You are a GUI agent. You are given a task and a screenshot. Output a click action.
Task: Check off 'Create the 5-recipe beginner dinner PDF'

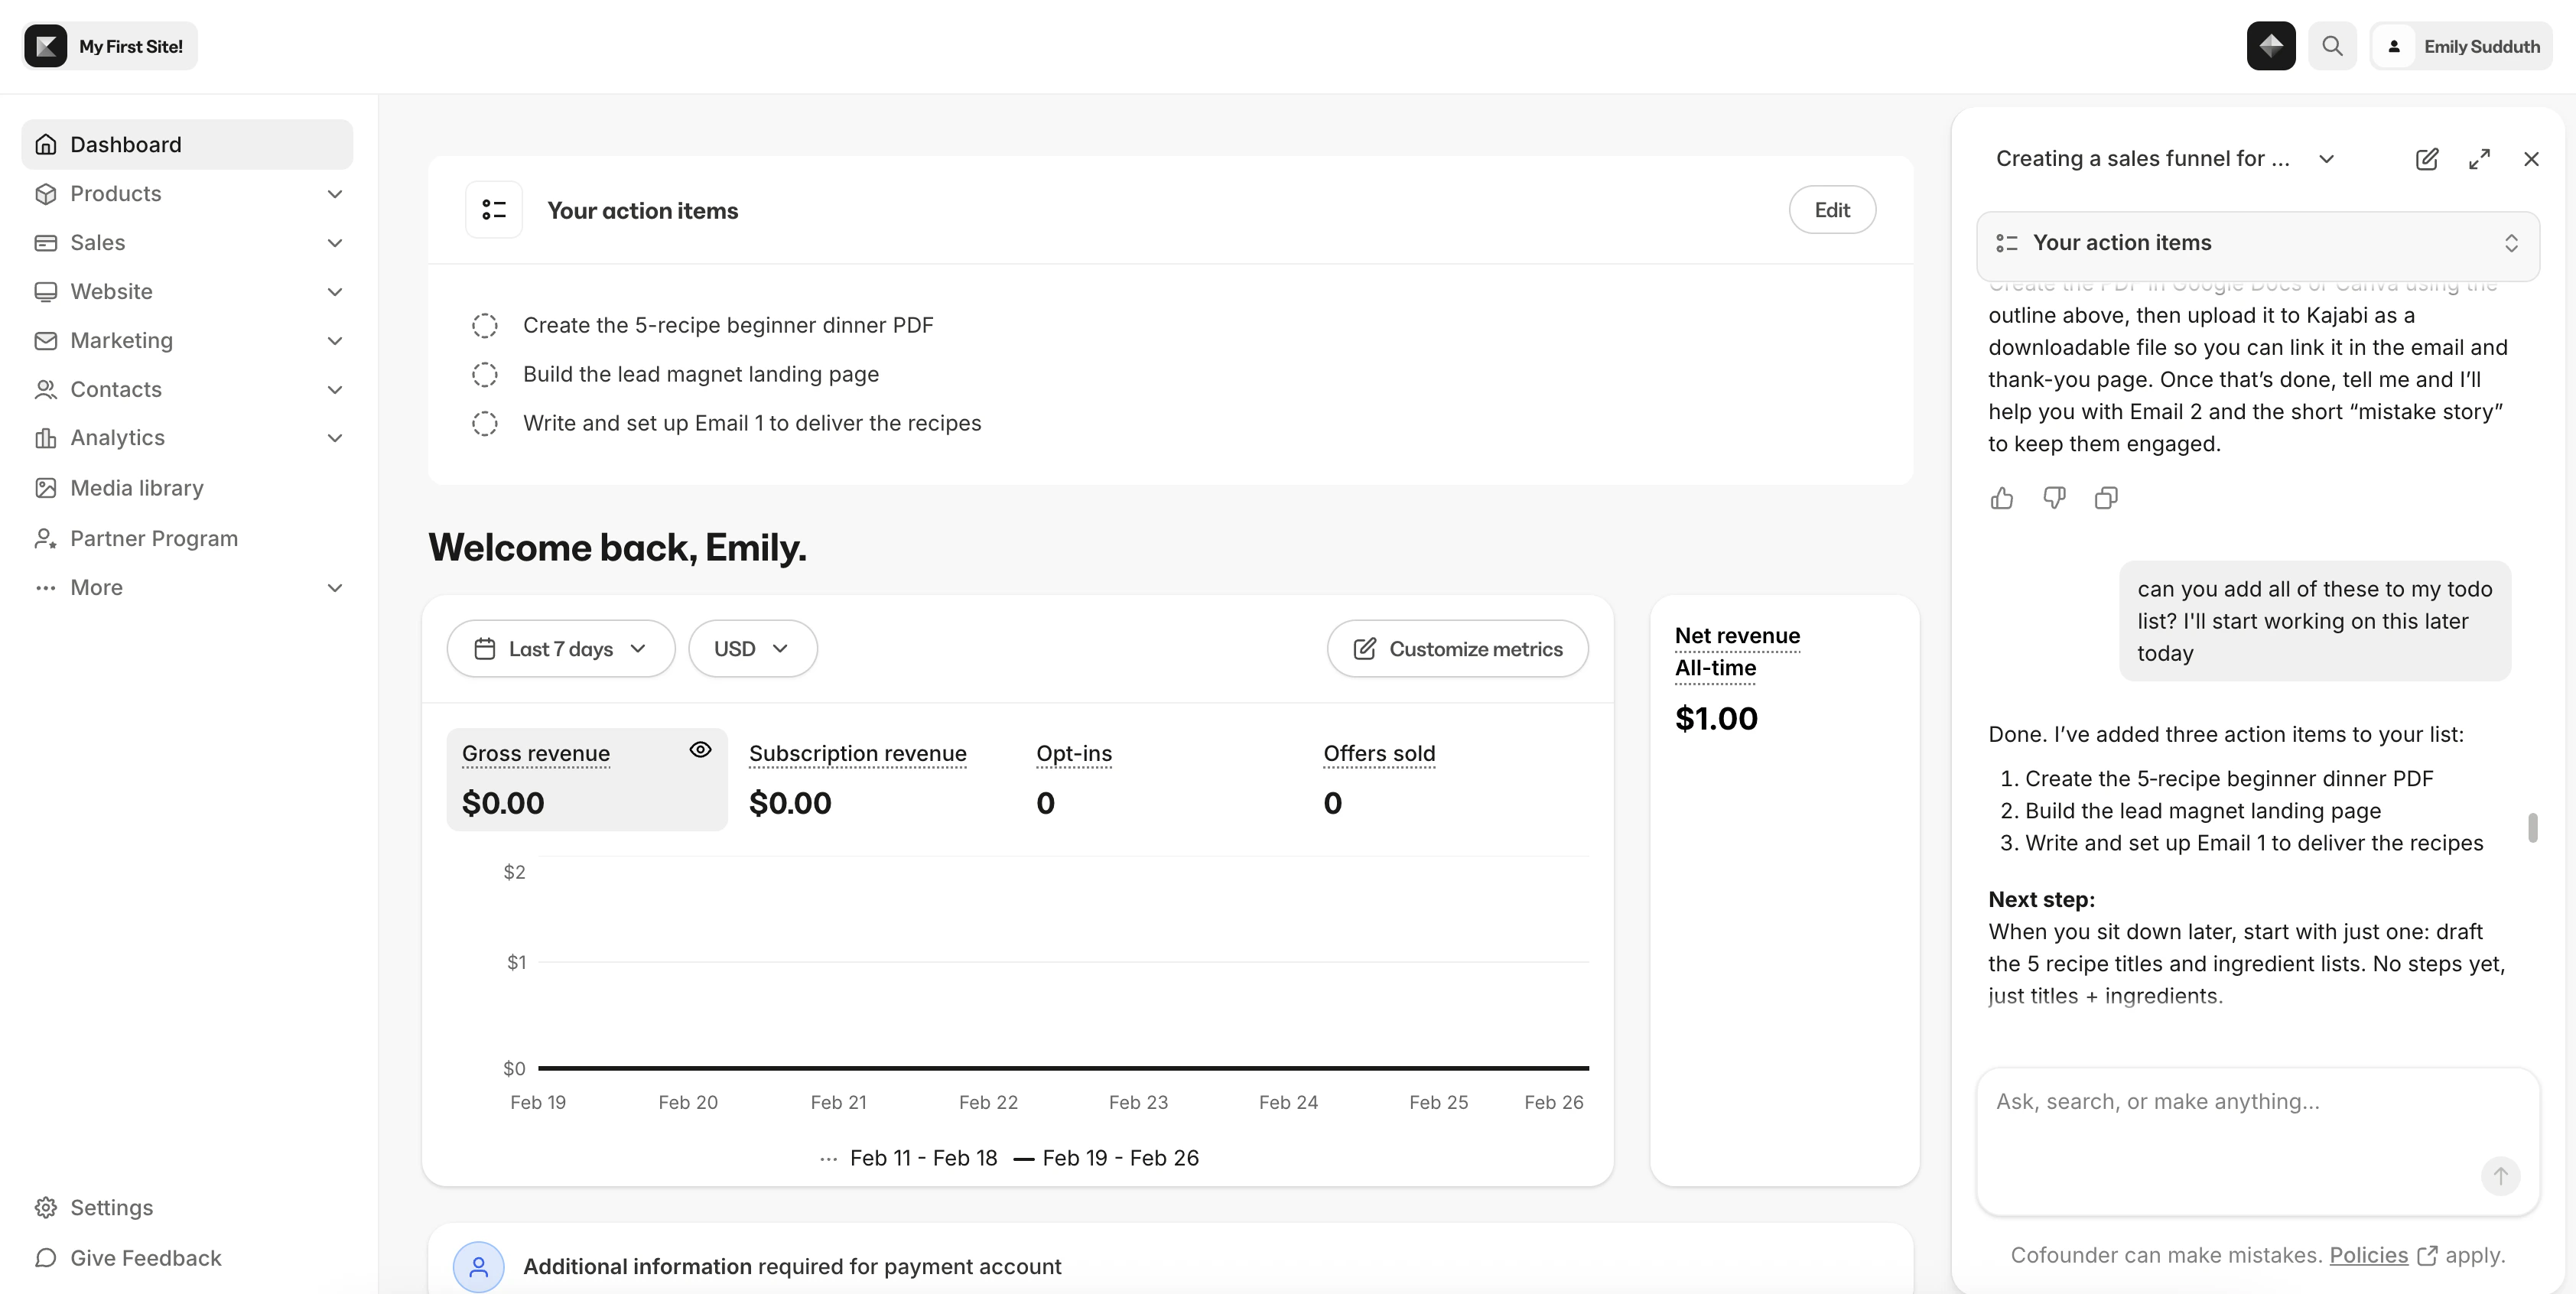tap(485, 325)
